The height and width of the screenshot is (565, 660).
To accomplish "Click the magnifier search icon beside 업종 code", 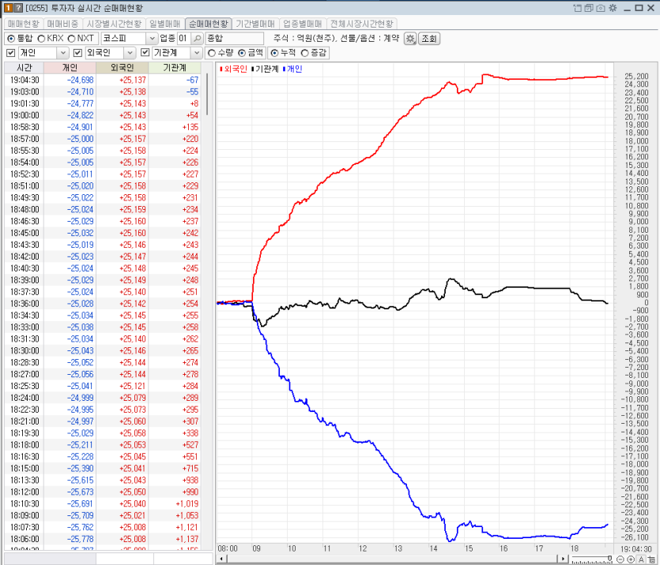I will click(197, 39).
